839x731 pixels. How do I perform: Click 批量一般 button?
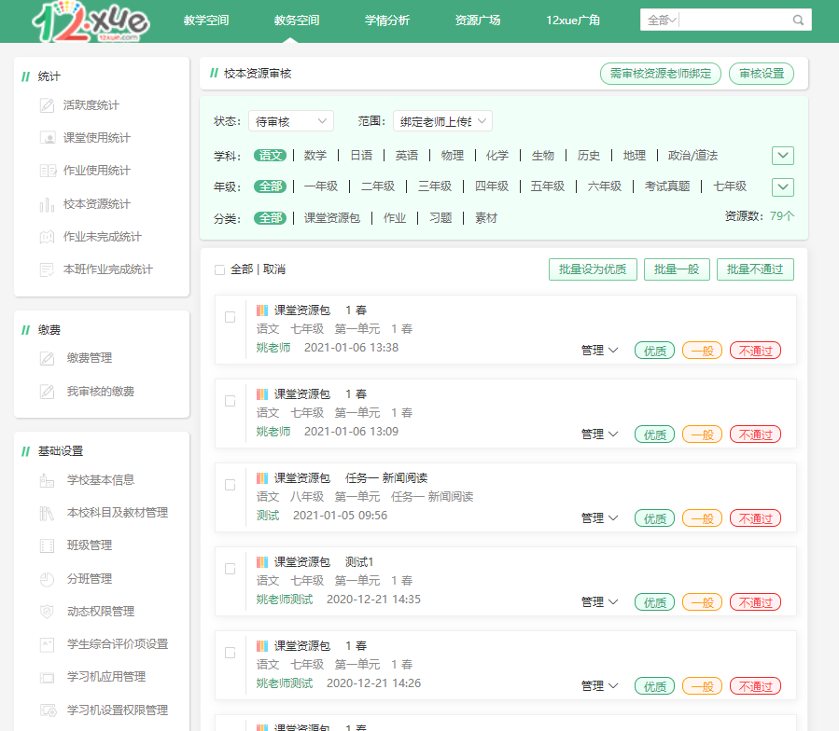(x=677, y=269)
